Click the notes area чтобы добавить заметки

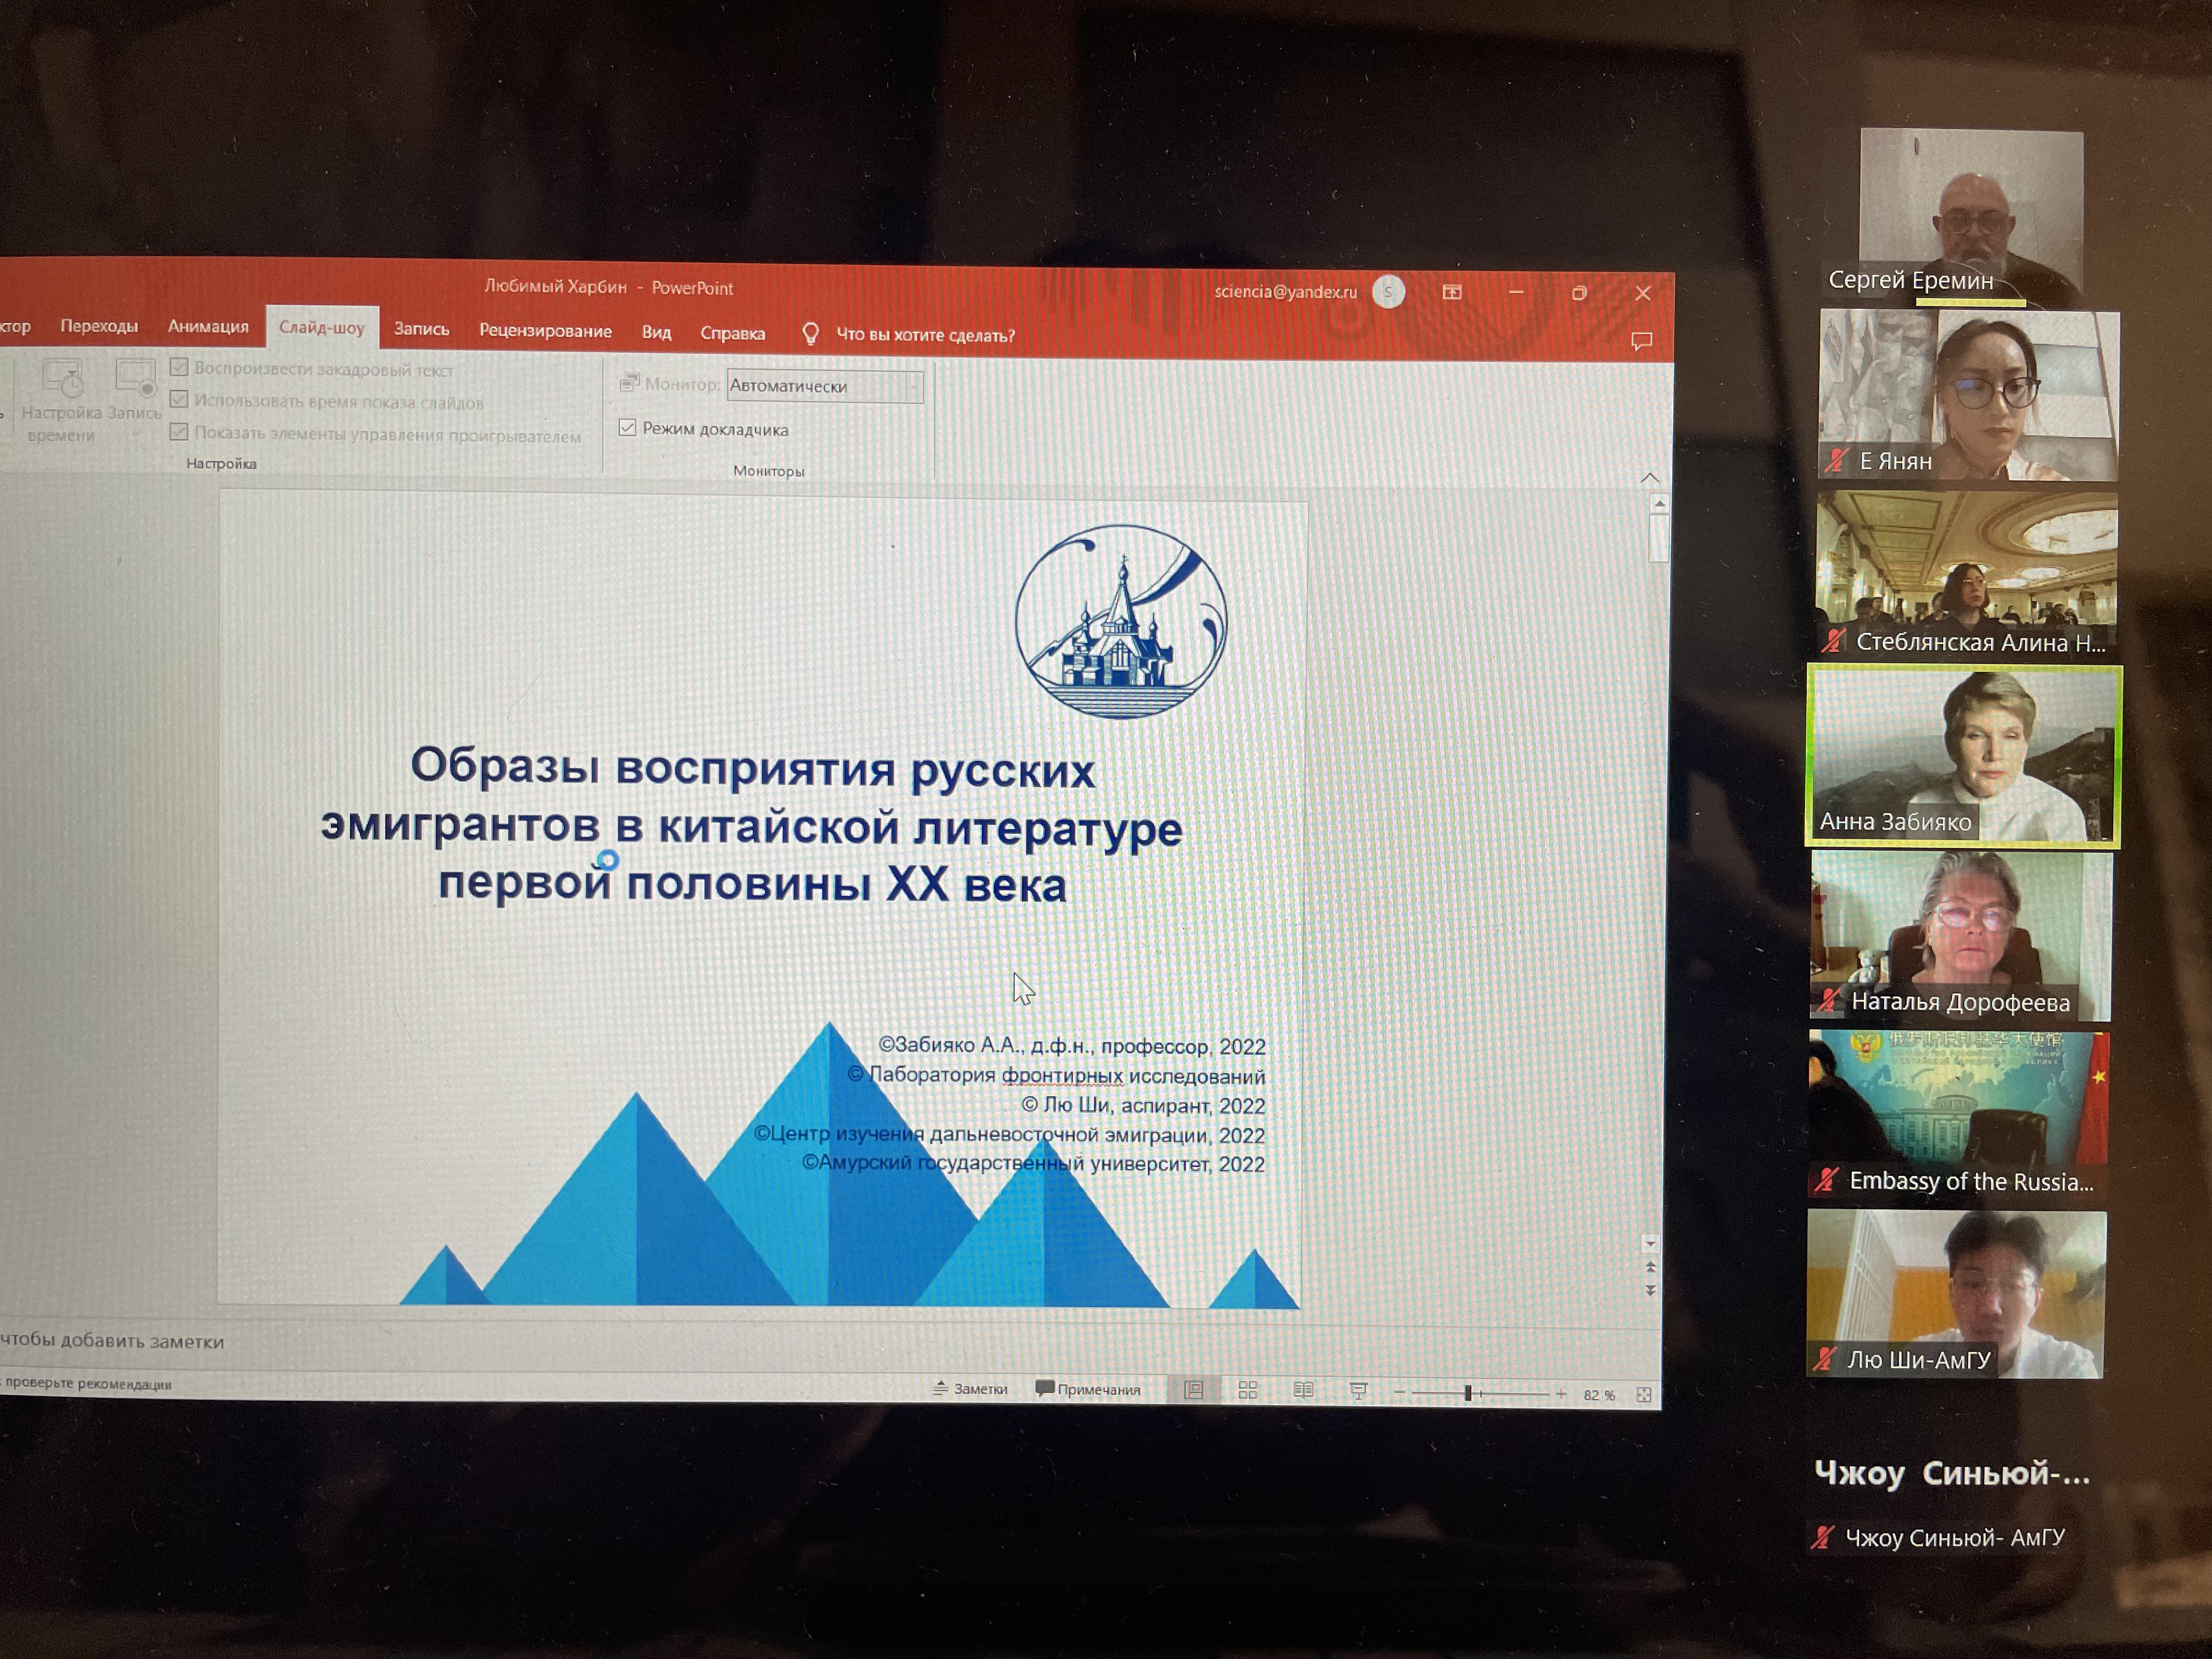[x=112, y=1341]
